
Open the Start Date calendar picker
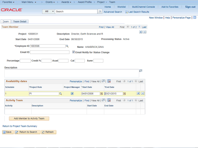(x=101, y=93)
